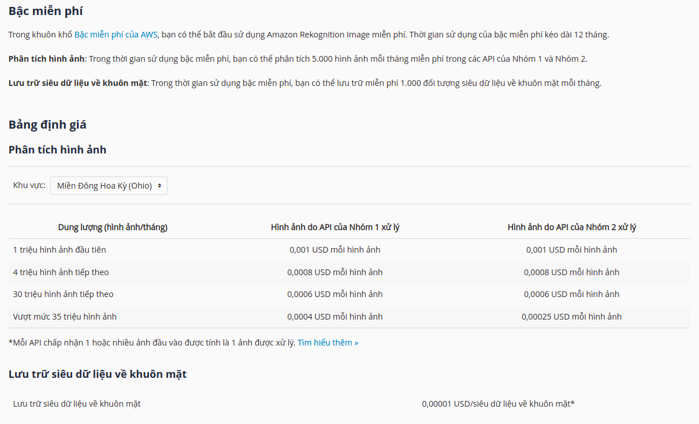Select the Vượt mức 35 triệu hình ảnh row

[65, 317]
